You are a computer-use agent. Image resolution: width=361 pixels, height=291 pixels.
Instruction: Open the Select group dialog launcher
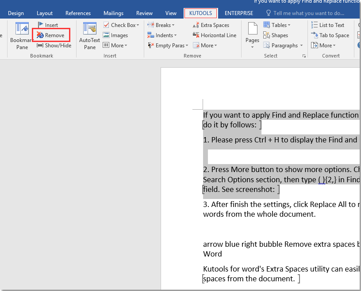304,56
